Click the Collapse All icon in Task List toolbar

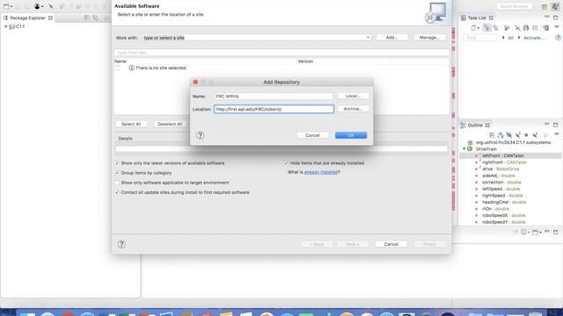[x=536, y=27]
